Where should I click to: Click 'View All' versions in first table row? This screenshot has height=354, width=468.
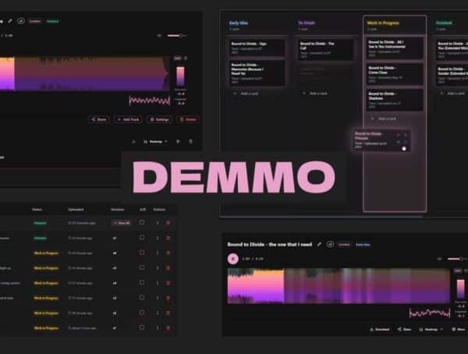120,223
